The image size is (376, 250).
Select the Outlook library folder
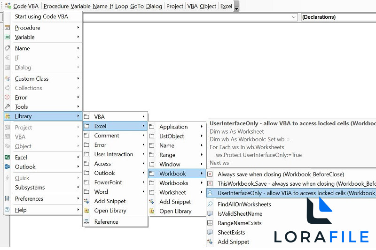pos(115,173)
